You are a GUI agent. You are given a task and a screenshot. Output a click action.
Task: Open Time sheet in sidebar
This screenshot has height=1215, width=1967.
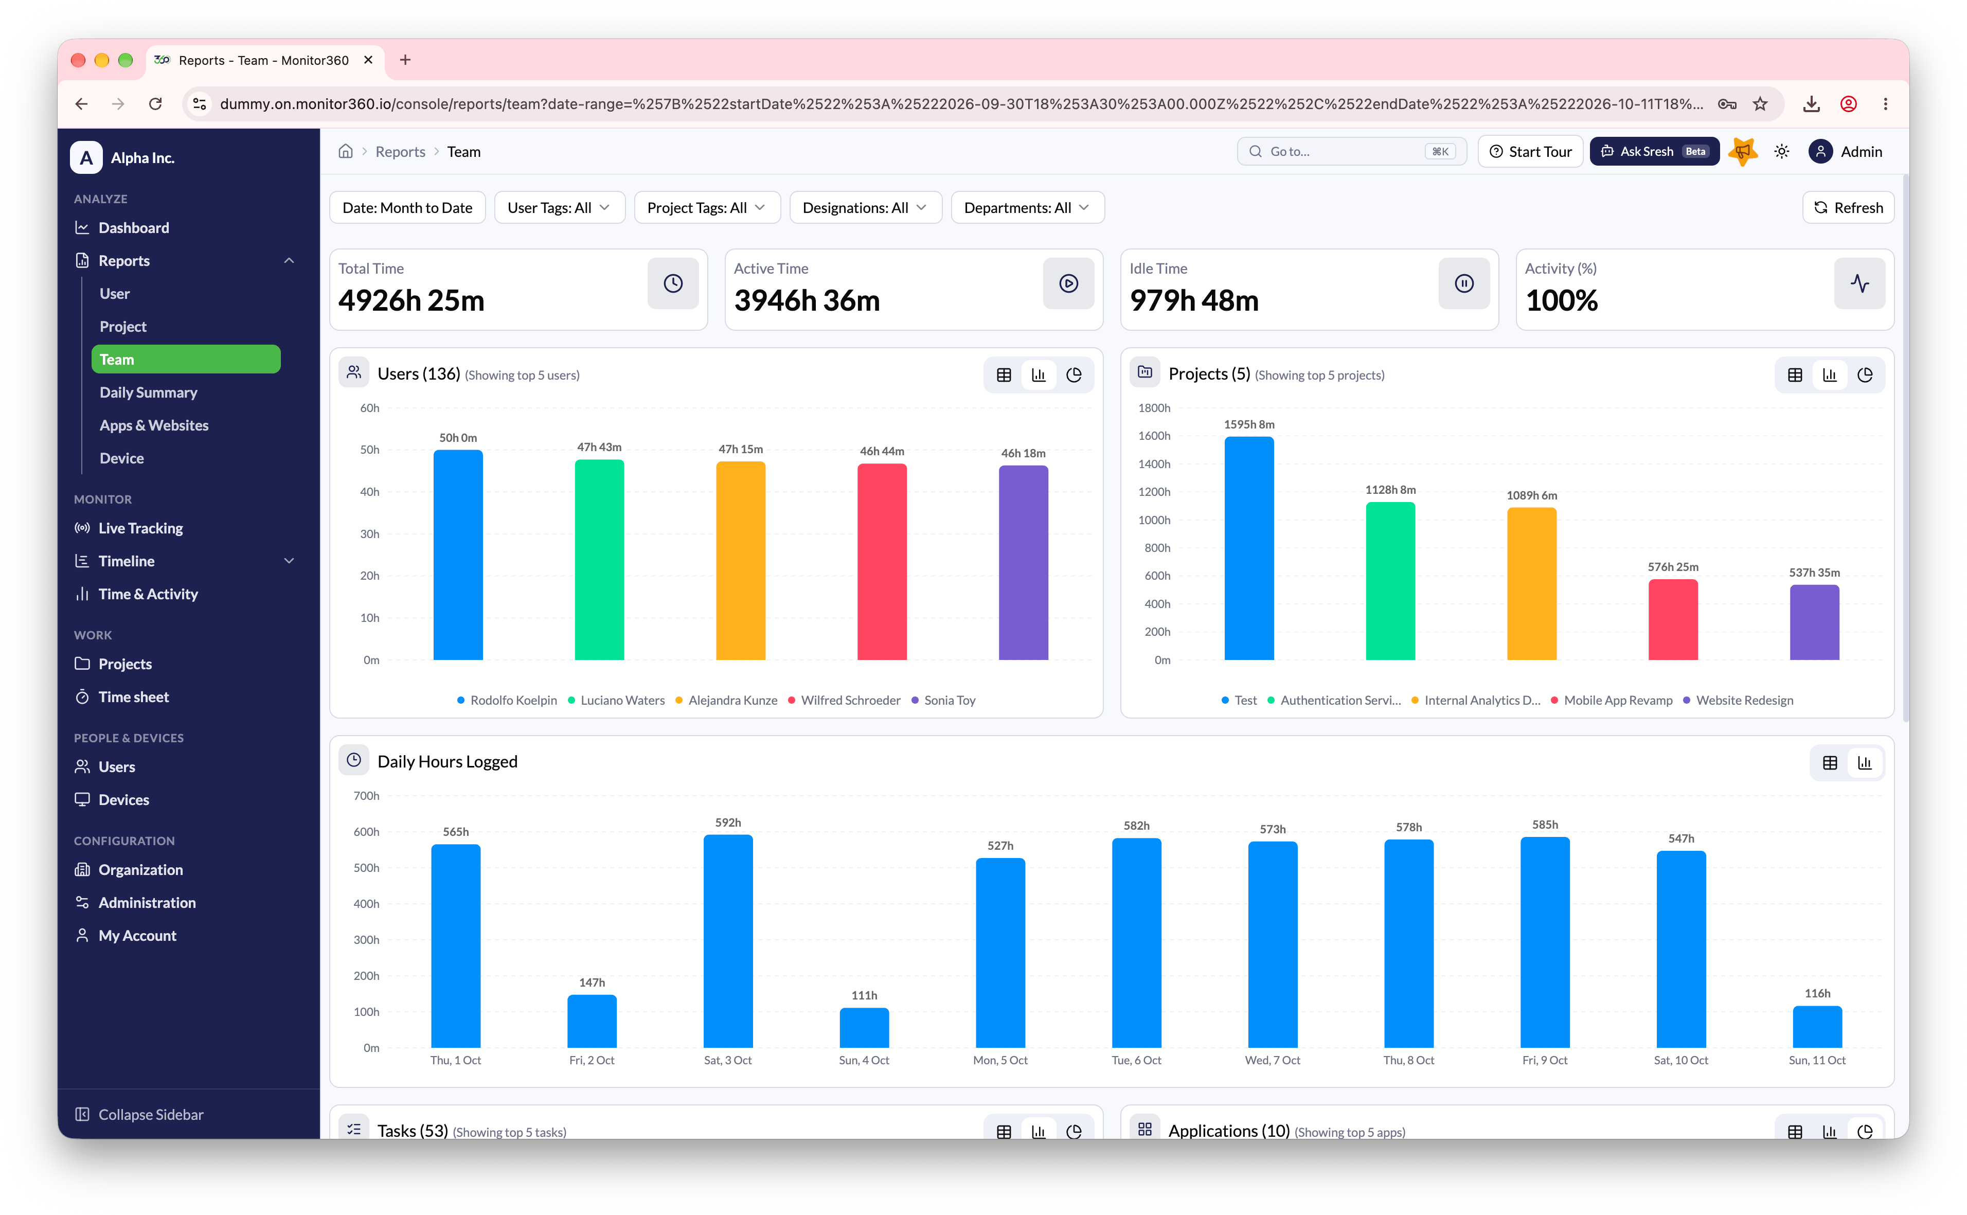[x=186, y=696]
